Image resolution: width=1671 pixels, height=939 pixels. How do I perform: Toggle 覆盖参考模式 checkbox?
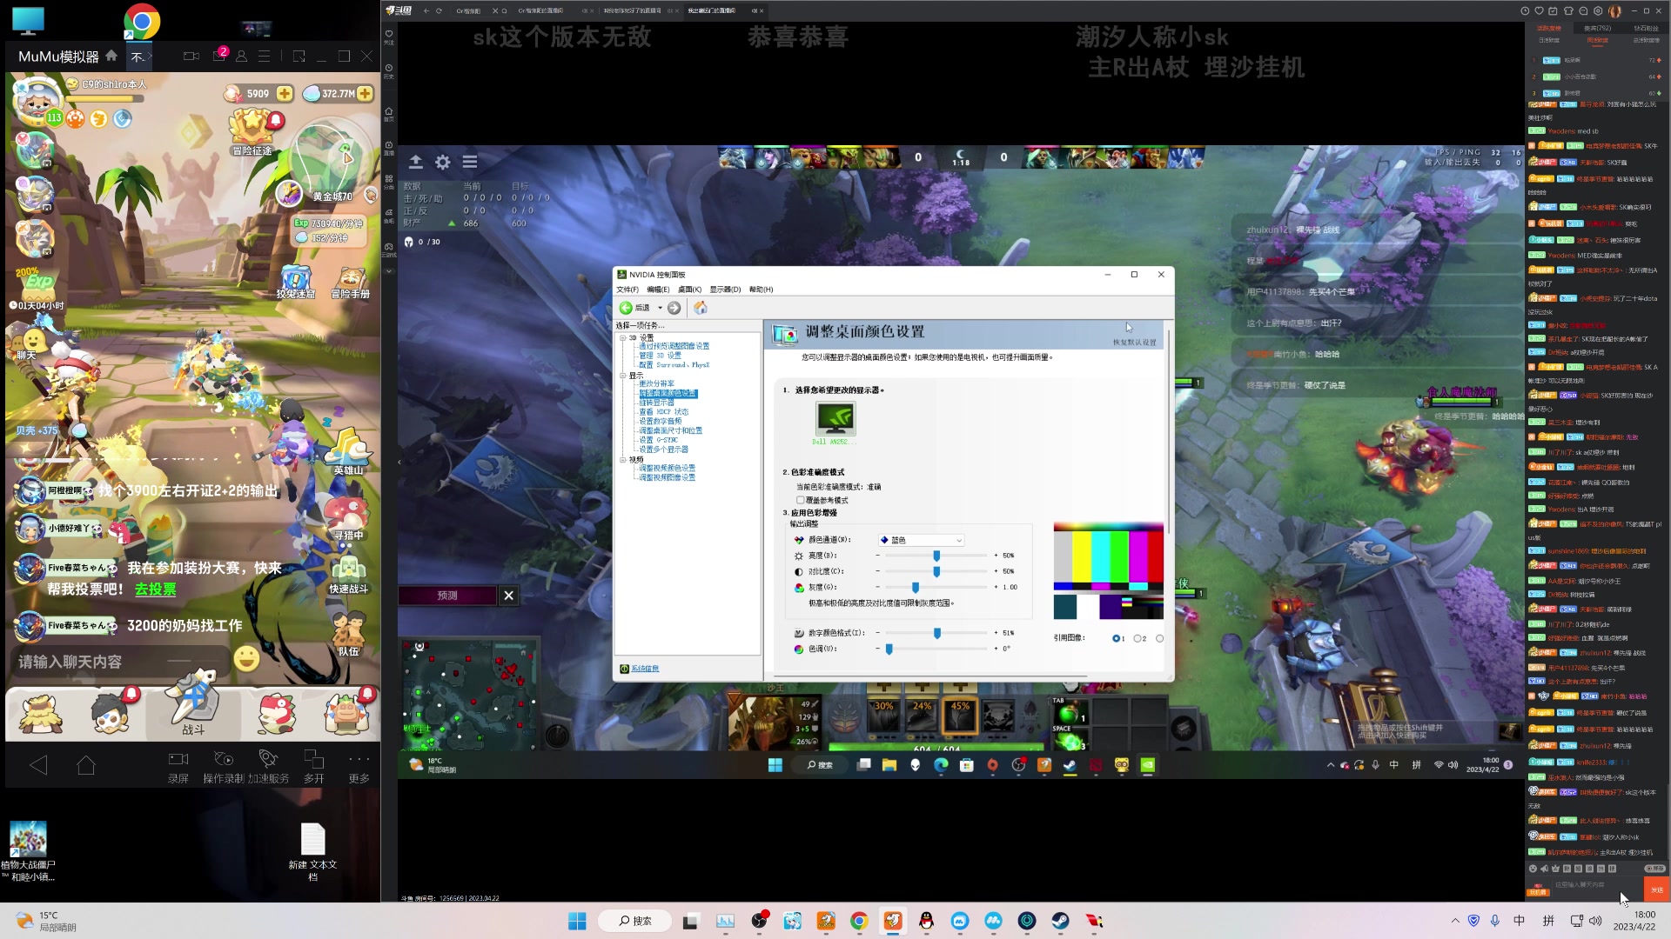800,500
